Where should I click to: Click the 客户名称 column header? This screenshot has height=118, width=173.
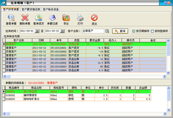point(19,40)
